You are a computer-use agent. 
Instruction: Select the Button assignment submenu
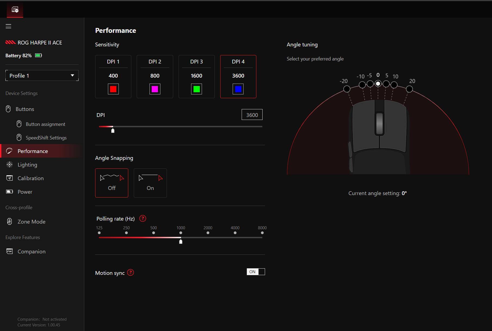click(45, 124)
